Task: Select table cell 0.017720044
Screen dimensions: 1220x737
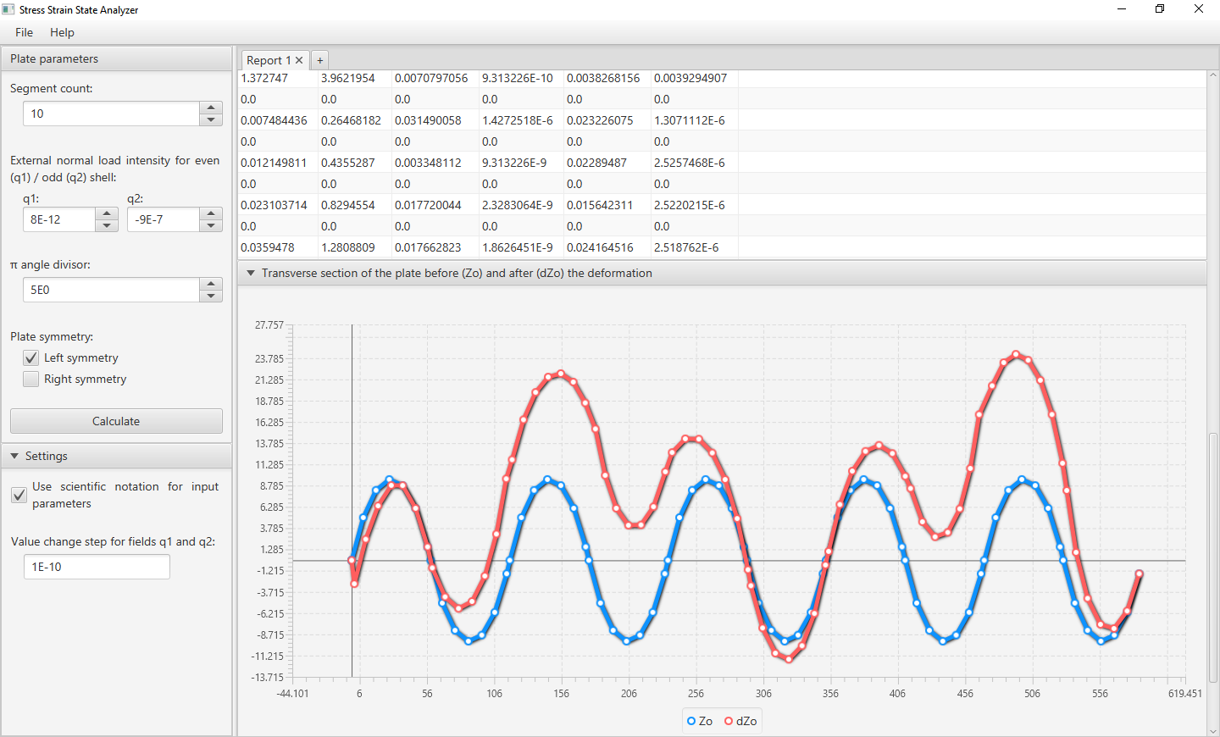Action: click(x=435, y=205)
